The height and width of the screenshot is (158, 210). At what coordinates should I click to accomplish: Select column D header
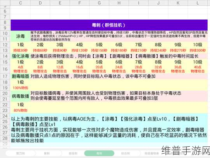(x=40, y=3)
